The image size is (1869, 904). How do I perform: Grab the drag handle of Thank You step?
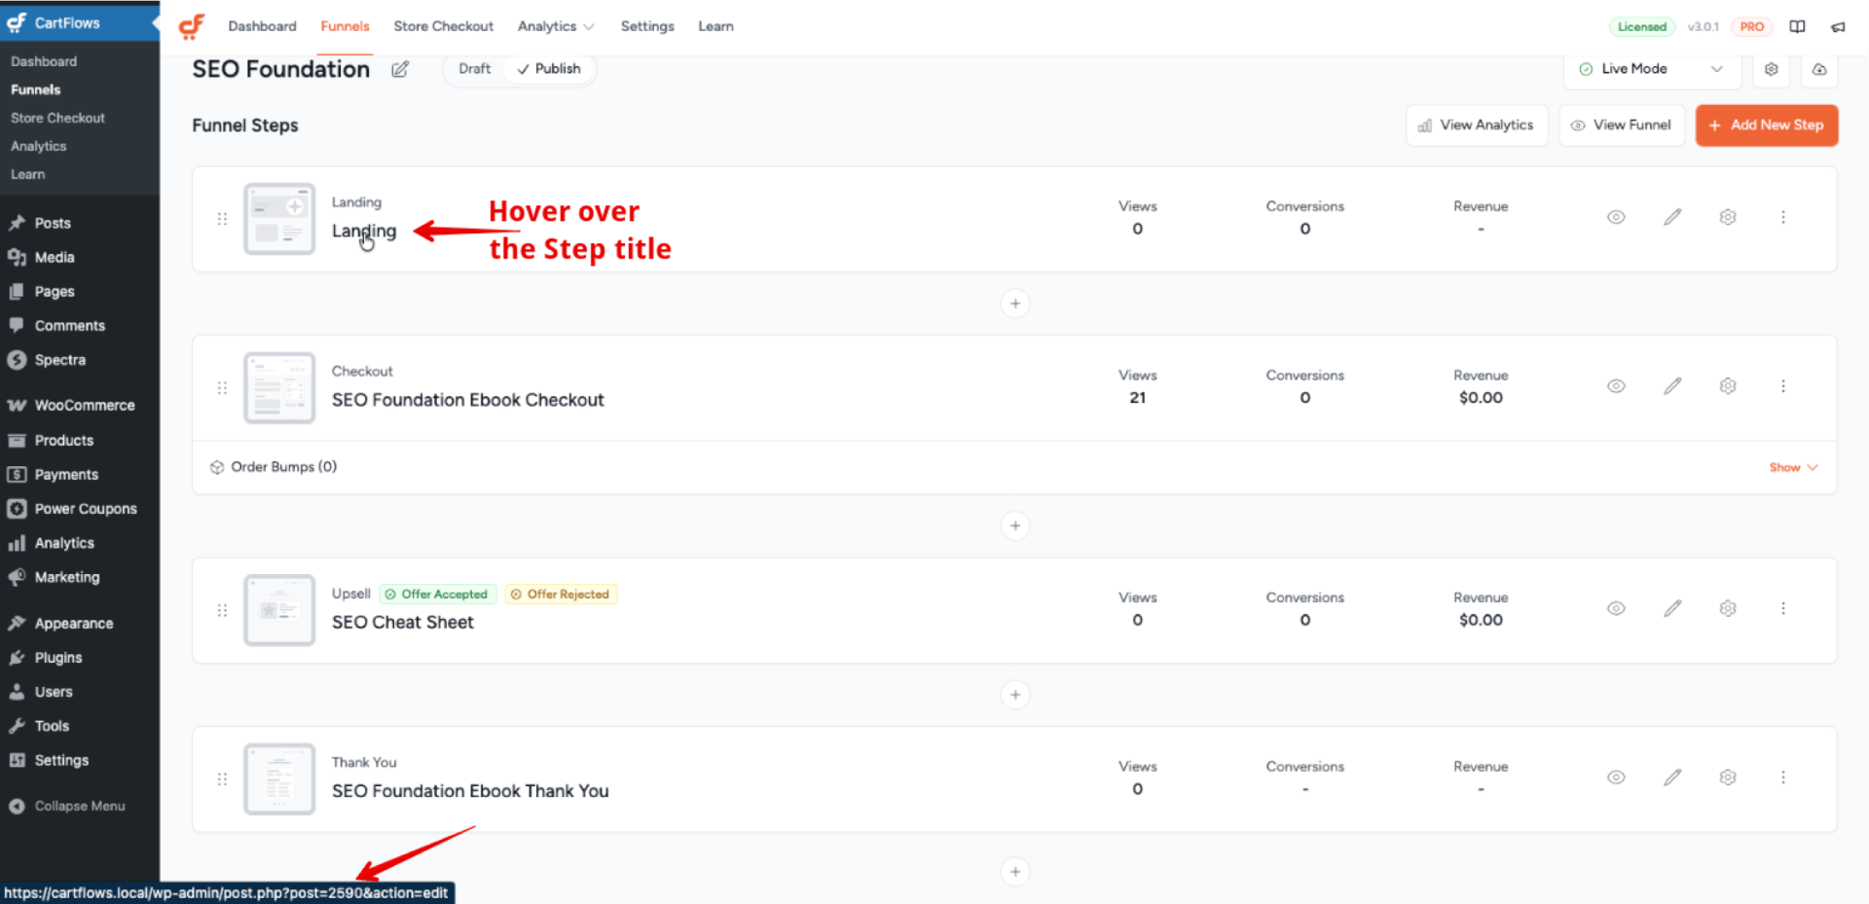pos(222,779)
